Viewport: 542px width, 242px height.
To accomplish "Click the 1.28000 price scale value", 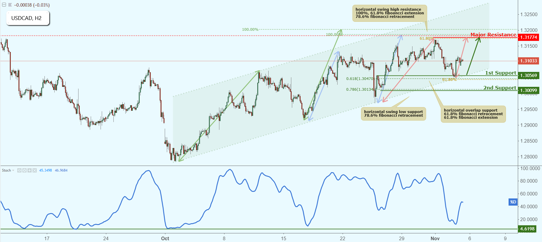I will (529, 157).
